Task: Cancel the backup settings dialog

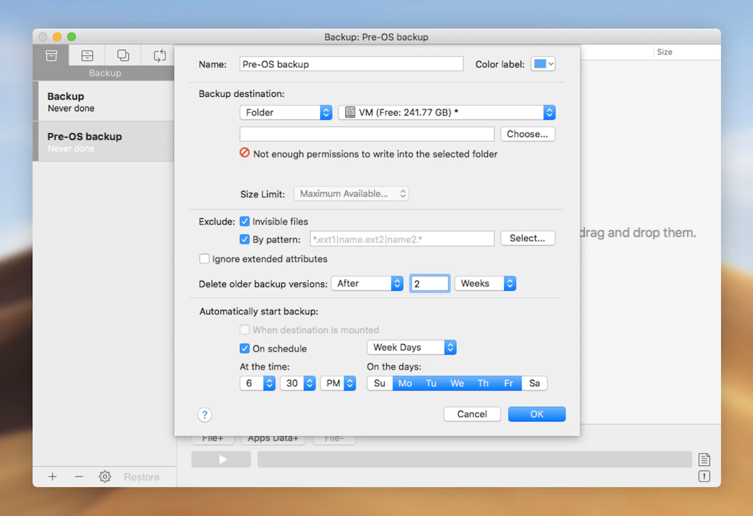Action: tap(472, 414)
